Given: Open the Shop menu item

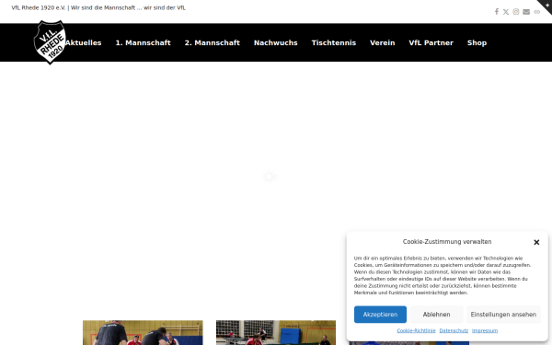Looking at the screenshot, I should click(x=477, y=42).
